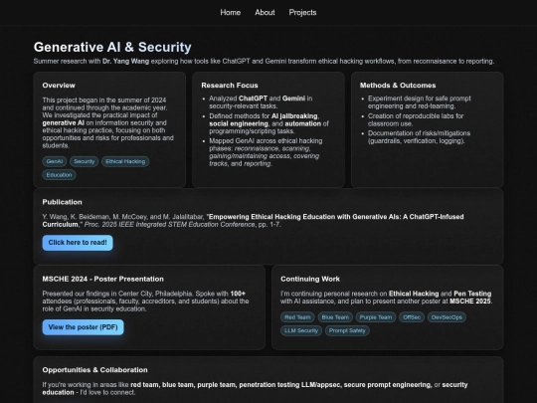Click the Ethical Hacking tag
The width and height of the screenshot is (537, 403).
pos(125,161)
